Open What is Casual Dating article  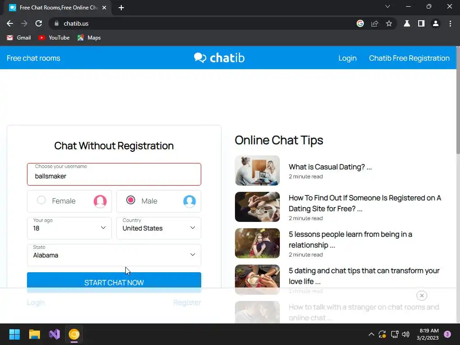(x=330, y=167)
